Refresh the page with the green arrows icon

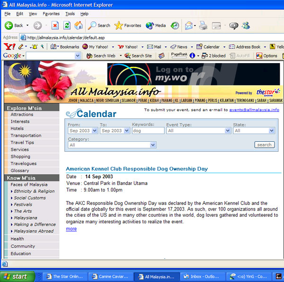[x=67, y=26]
